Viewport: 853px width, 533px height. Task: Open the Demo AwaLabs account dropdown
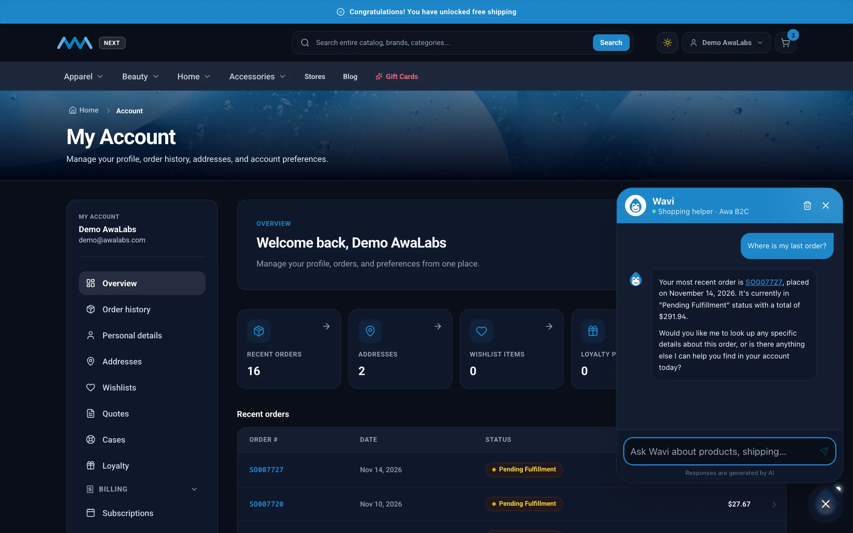click(x=726, y=43)
